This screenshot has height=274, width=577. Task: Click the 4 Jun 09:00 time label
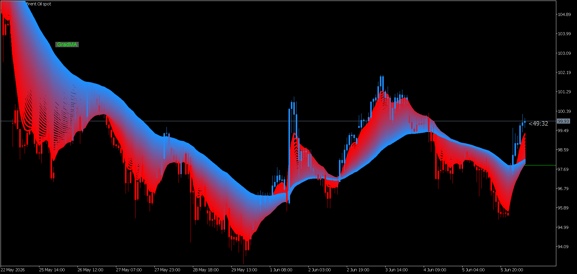tap(435, 270)
